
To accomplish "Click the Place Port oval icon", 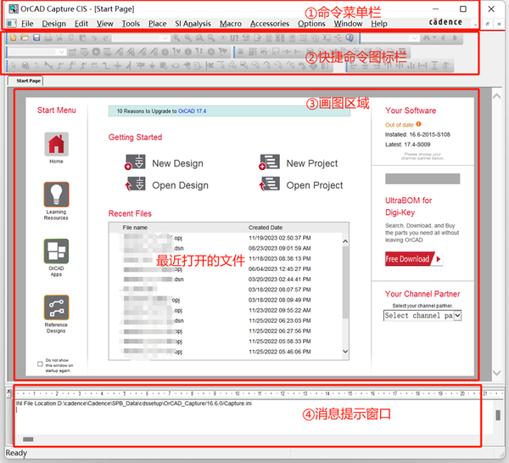I will (175, 66).
